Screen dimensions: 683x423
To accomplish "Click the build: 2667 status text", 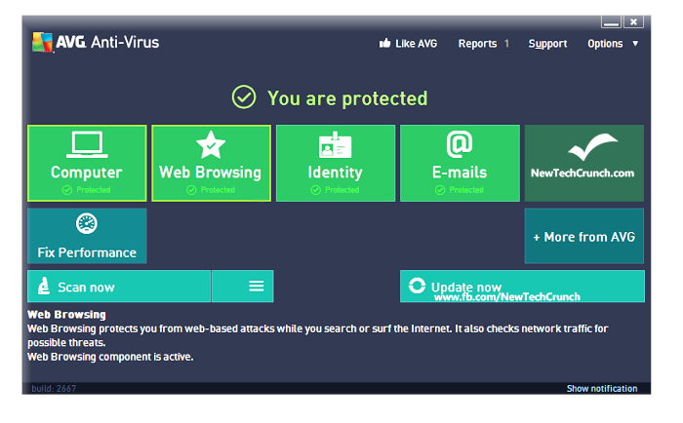I will [54, 388].
